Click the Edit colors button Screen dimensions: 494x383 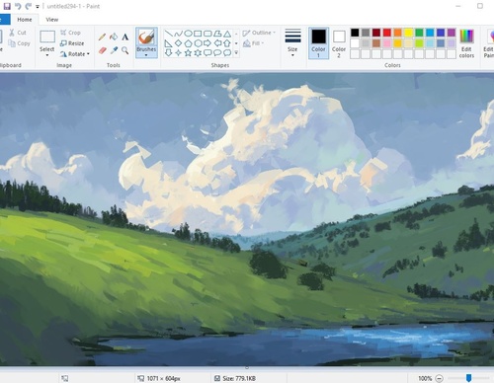466,43
